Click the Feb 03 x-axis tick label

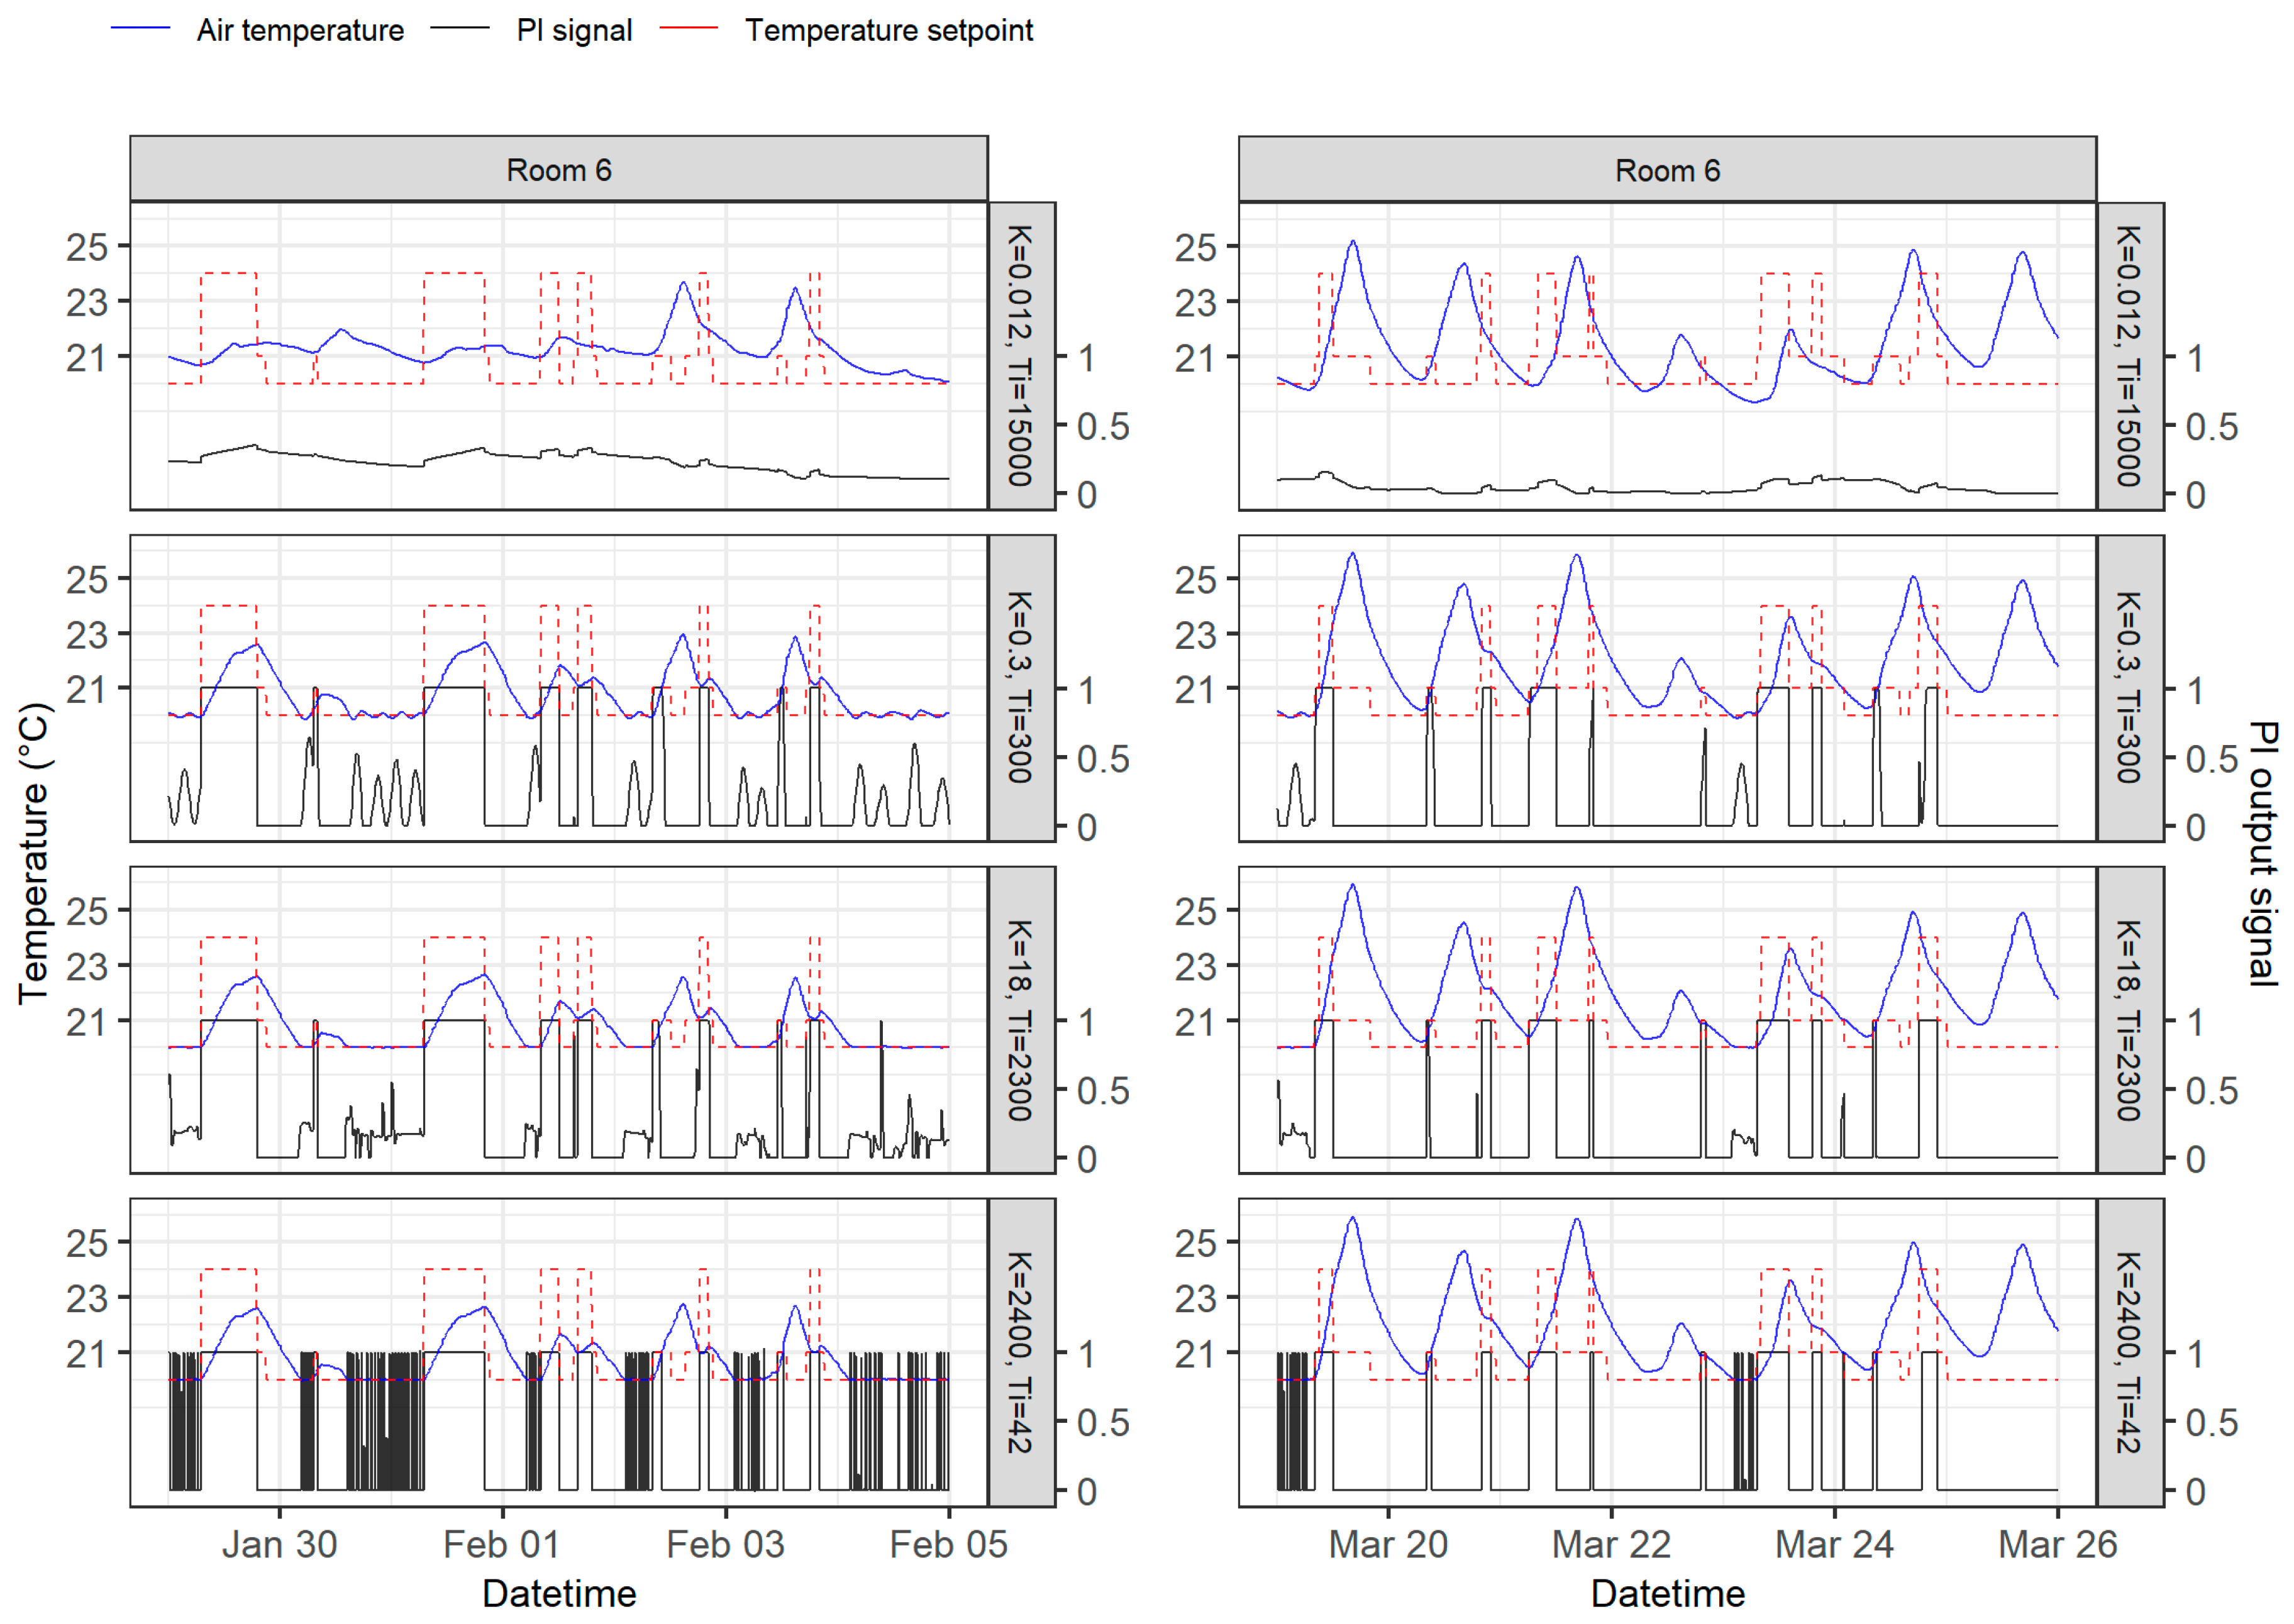725,1544
